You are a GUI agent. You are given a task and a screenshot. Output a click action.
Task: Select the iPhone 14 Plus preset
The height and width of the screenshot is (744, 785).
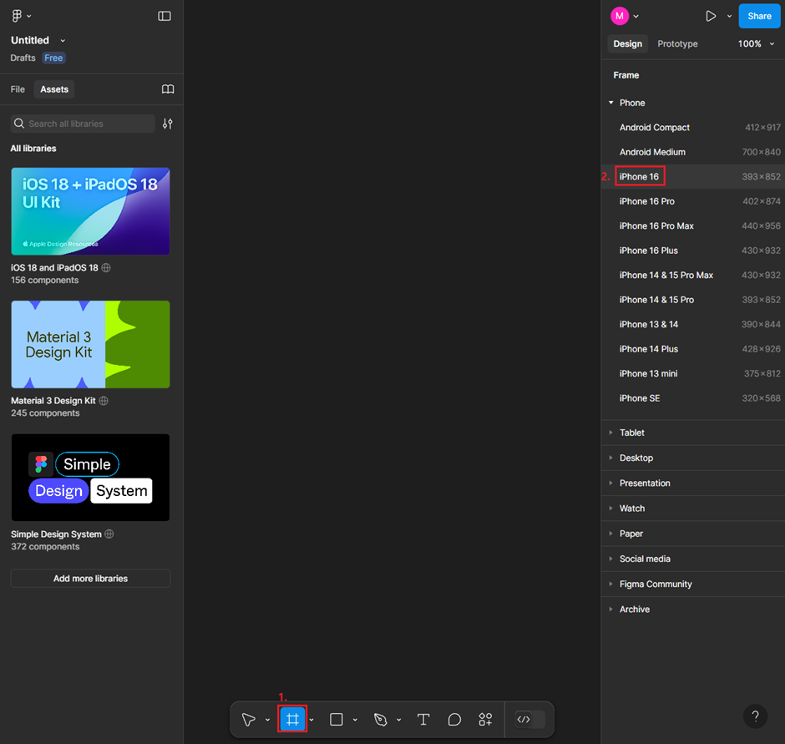click(x=693, y=349)
